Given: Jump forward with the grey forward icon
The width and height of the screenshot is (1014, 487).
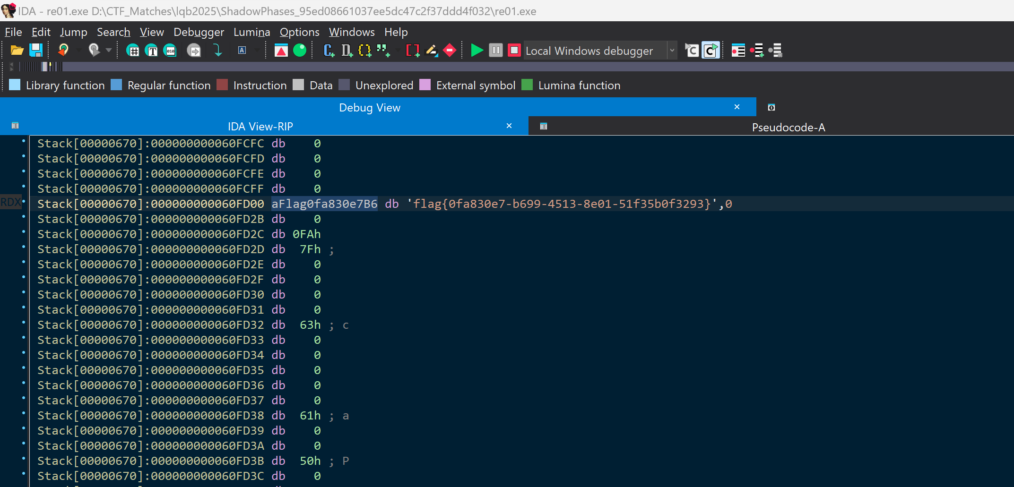Looking at the screenshot, I should coord(94,50).
